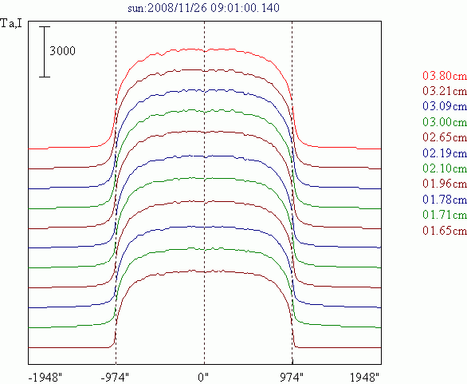Click the 3000 scale bar label
Screen dimensions: 467x384
[62, 51]
